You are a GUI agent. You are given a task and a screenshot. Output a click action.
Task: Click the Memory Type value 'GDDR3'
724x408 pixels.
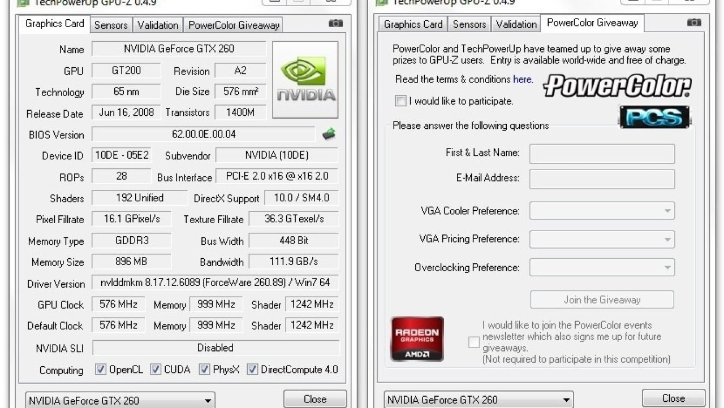(131, 240)
